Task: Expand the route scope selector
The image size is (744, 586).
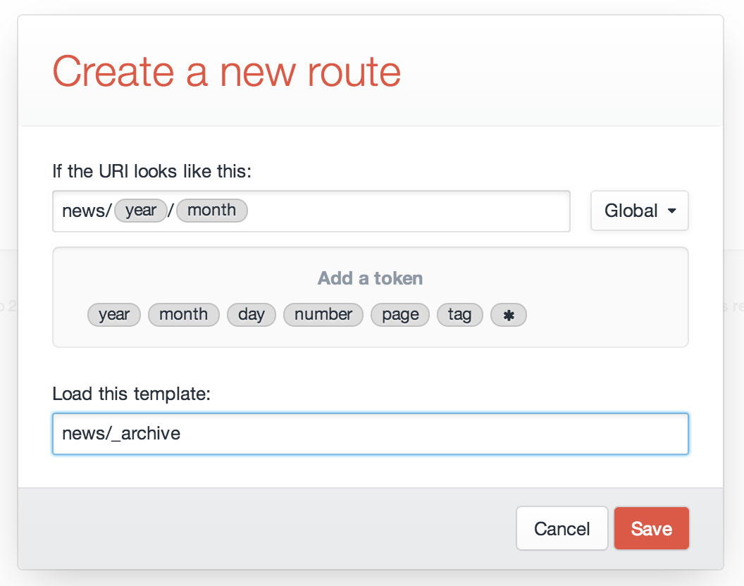Action: coord(638,211)
